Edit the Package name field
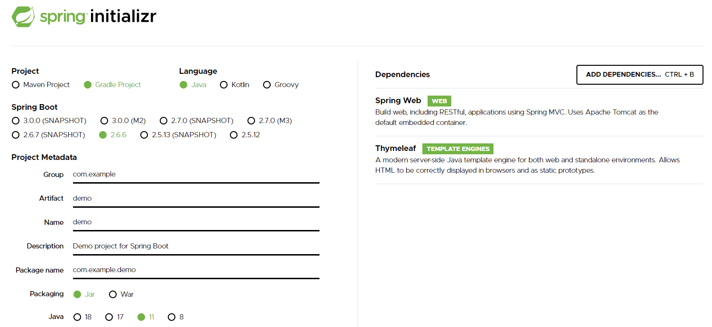This screenshot has height=327, width=712. [195, 270]
